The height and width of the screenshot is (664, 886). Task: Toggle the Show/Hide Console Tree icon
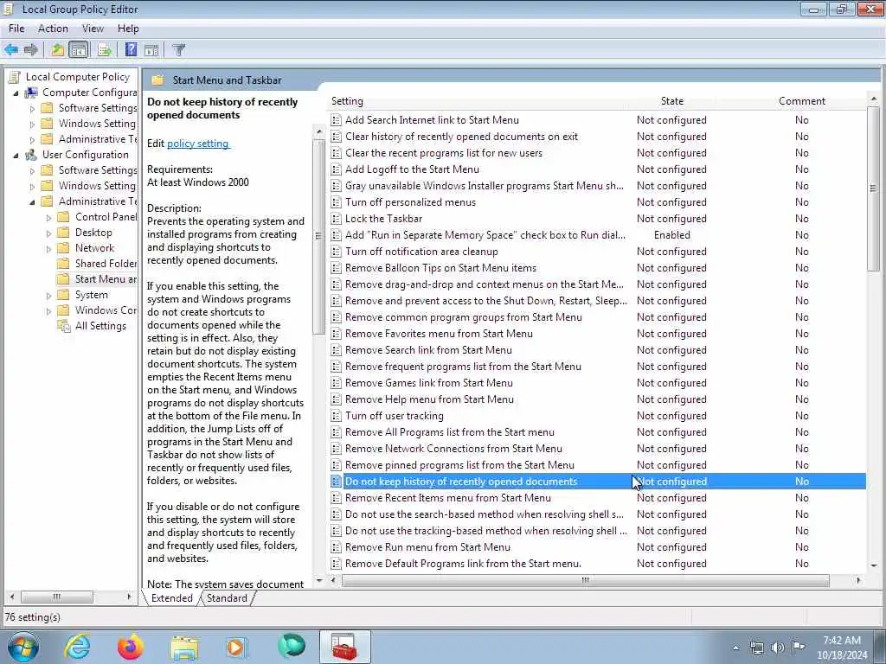(x=79, y=49)
